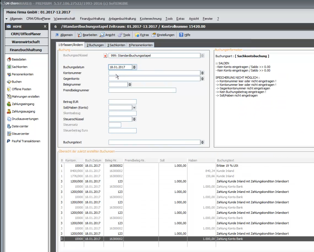Image resolution: width=314 pixels, height=252 pixels.
Task: Open the Finanzbuchhaltung menu
Action: (x=92, y=19)
